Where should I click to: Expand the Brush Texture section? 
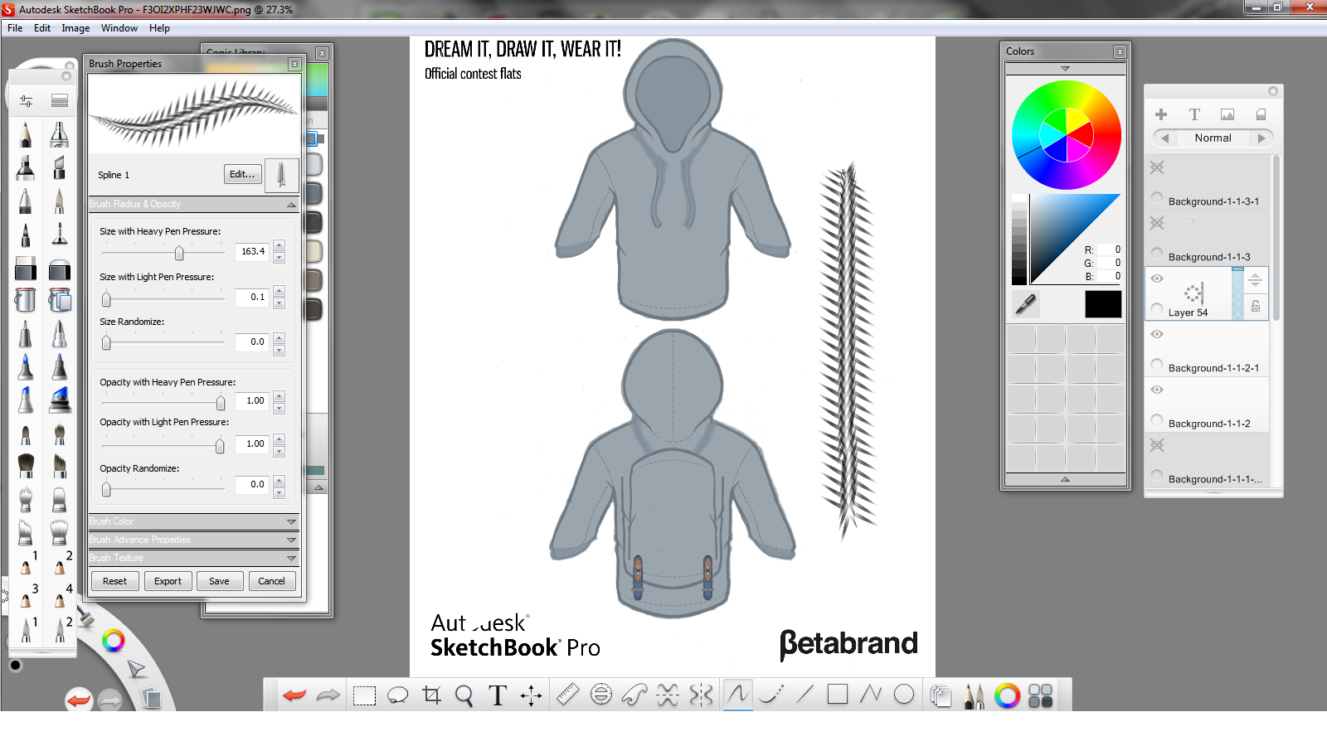tap(291, 559)
